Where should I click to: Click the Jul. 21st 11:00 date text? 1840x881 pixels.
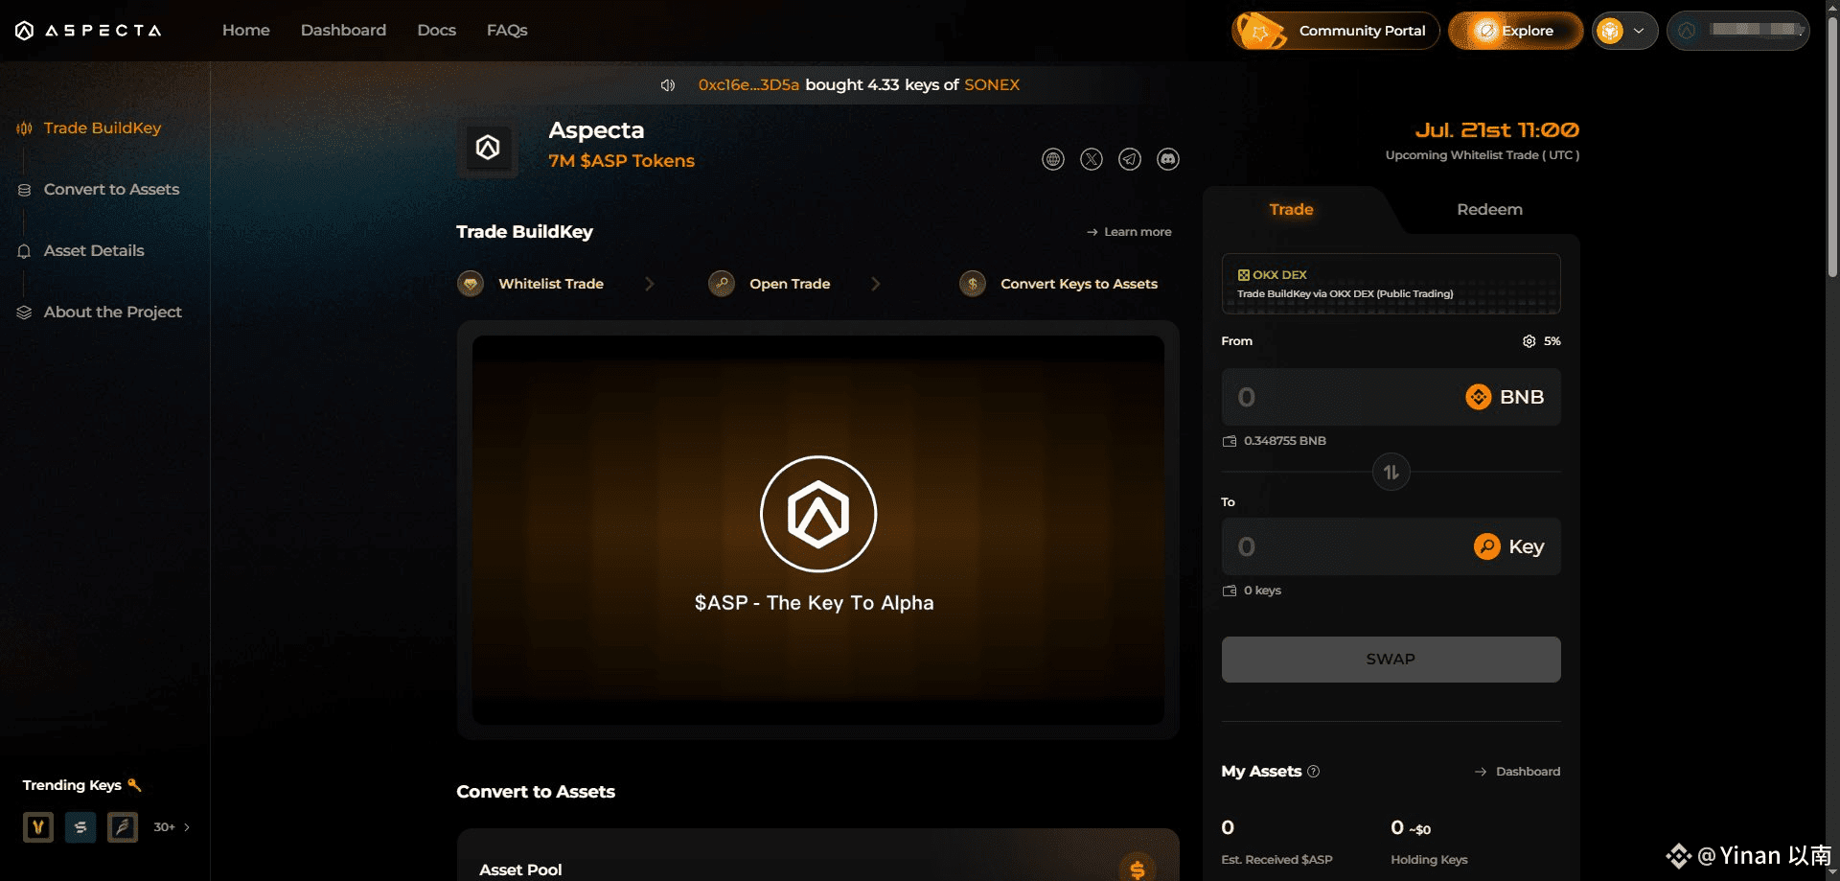click(x=1497, y=130)
